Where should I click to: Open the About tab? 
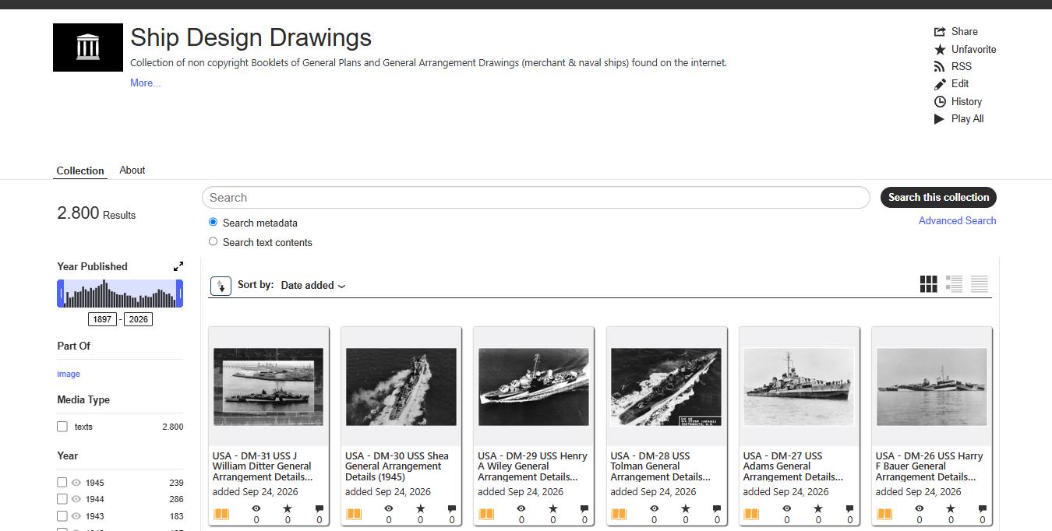coord(132,170)
